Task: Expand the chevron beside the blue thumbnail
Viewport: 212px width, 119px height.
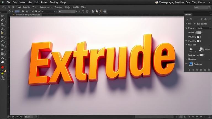Action: click(186, 64)
